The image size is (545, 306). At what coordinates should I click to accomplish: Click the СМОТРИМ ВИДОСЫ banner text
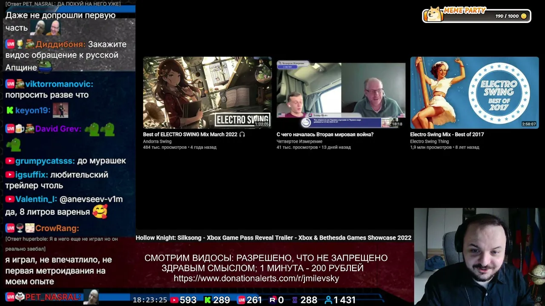pyautogui.click(x=266, y=263)
